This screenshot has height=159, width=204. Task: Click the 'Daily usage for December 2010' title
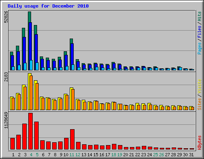[48, 6]
